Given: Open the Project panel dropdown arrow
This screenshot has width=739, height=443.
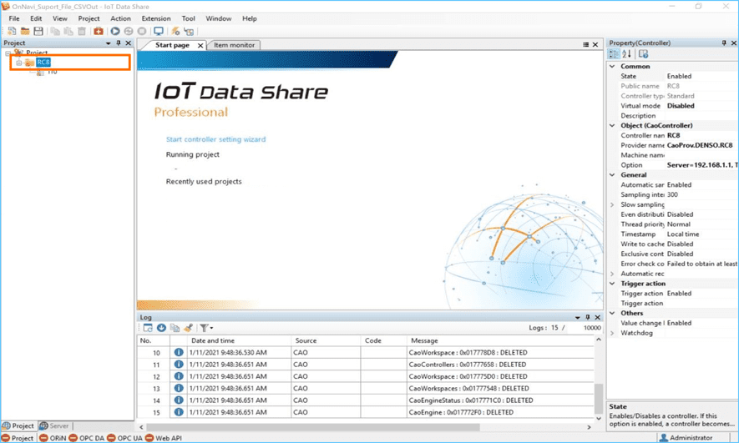Looking at the screenshot, I should click(109, 43).
